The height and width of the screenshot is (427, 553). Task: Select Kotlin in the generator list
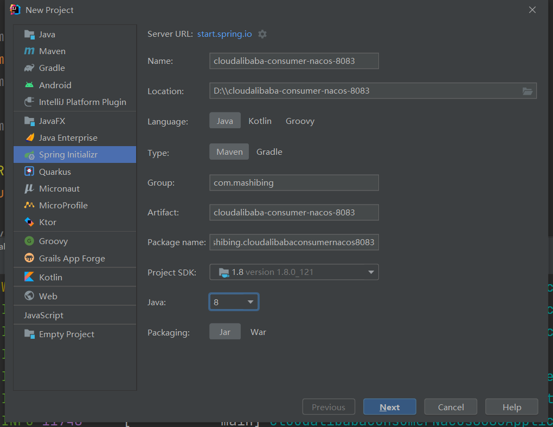pyautogui.click(x=75, y=277)
